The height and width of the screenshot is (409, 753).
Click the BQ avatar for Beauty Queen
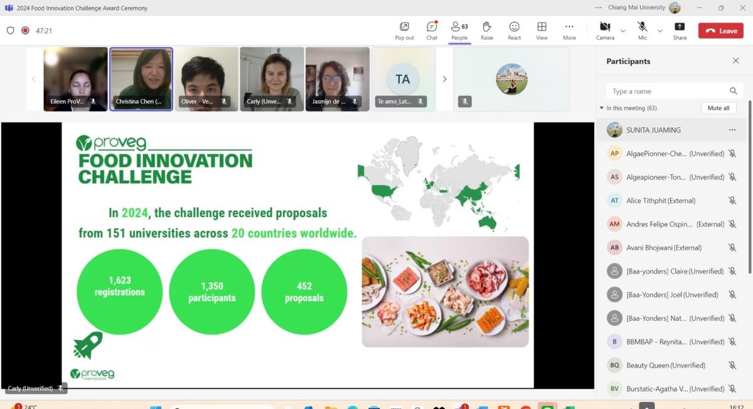click(614, 365)
